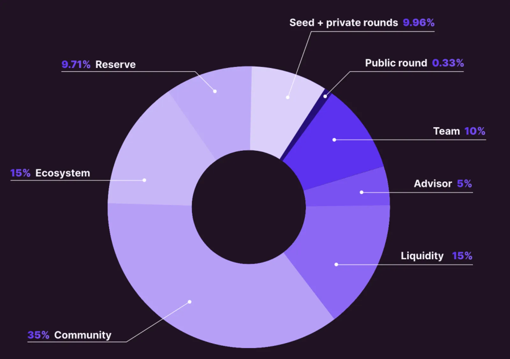Viewport: 510px width, 359px height.
Task: Click the 0.33% percentage value
Action: click(x=448, y=63)
